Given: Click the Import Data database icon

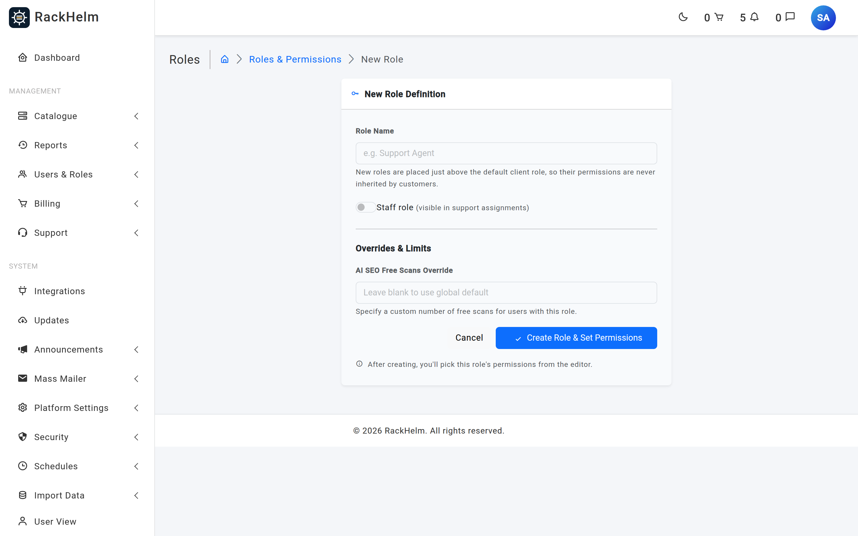Looking at the screenshot, I should pos(23,495).
